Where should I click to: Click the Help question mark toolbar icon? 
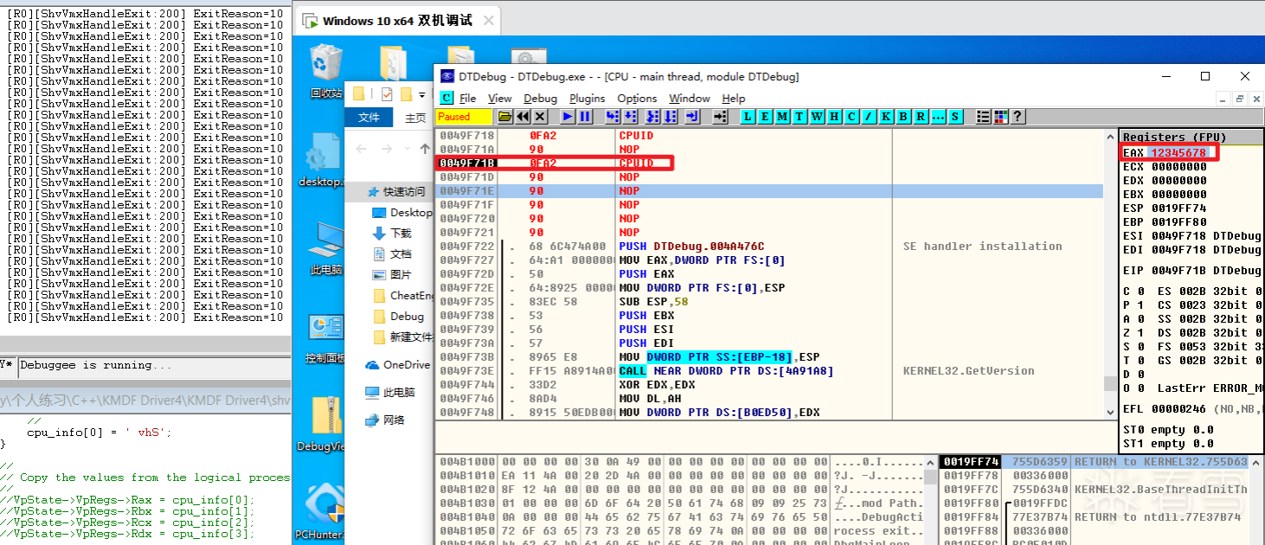pyautogui.click(x=1018, y=116)
